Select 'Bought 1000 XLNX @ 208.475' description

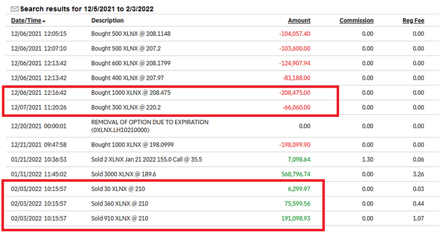click(x=130, y=92)
